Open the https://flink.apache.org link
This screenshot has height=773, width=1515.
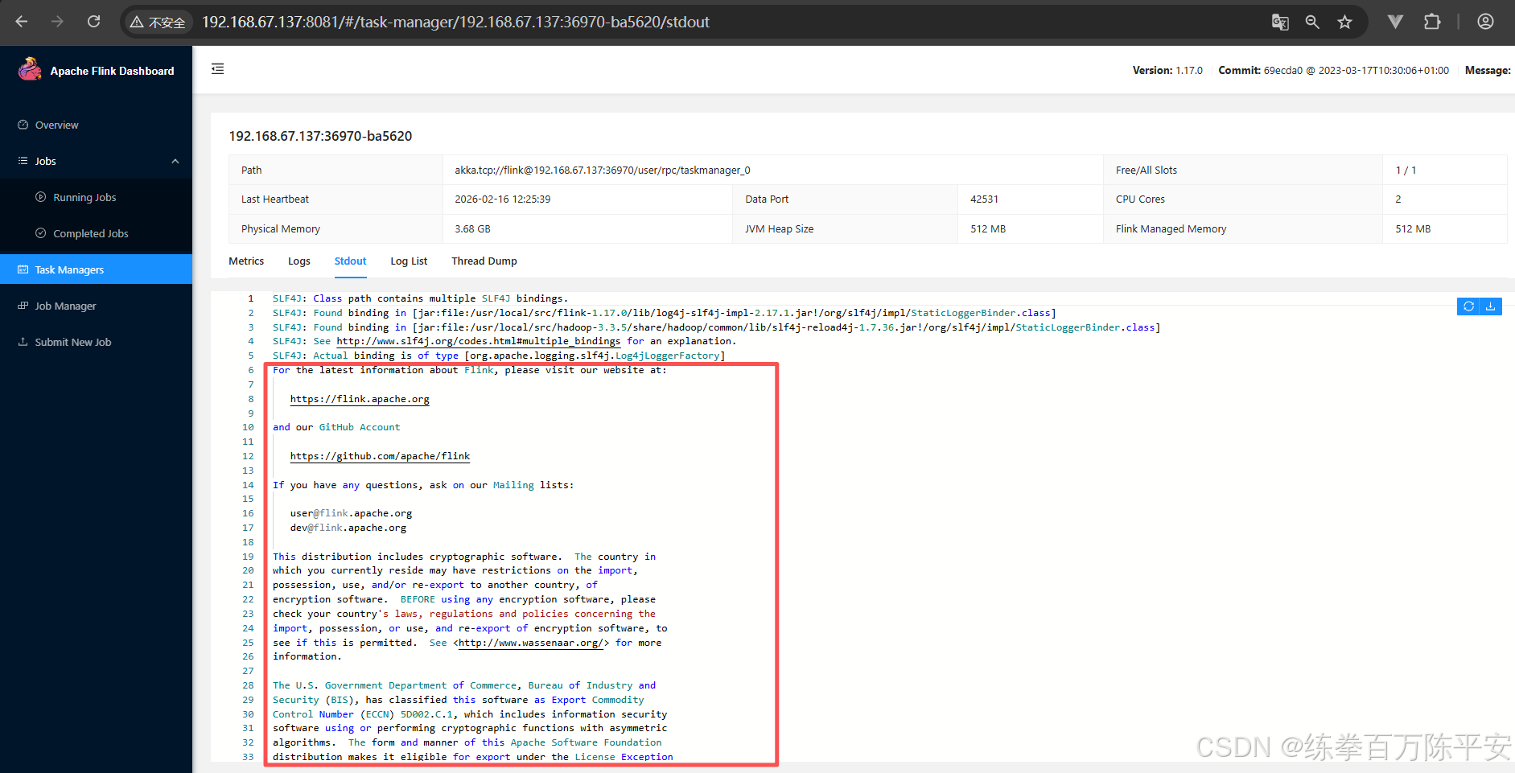click(360, 399)
